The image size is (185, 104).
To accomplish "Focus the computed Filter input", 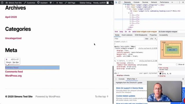I will pos(166,64).
